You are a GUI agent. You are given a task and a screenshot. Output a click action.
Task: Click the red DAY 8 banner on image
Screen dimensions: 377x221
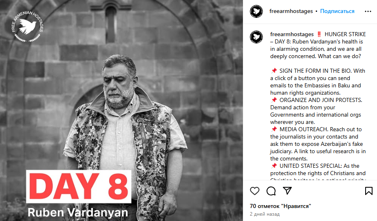tap(79, 186)
